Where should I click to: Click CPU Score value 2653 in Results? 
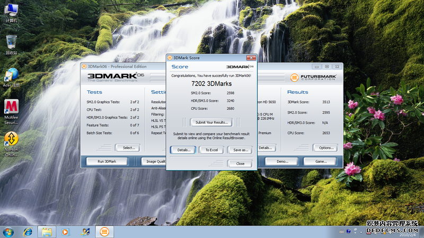click(x=326, y=133)
